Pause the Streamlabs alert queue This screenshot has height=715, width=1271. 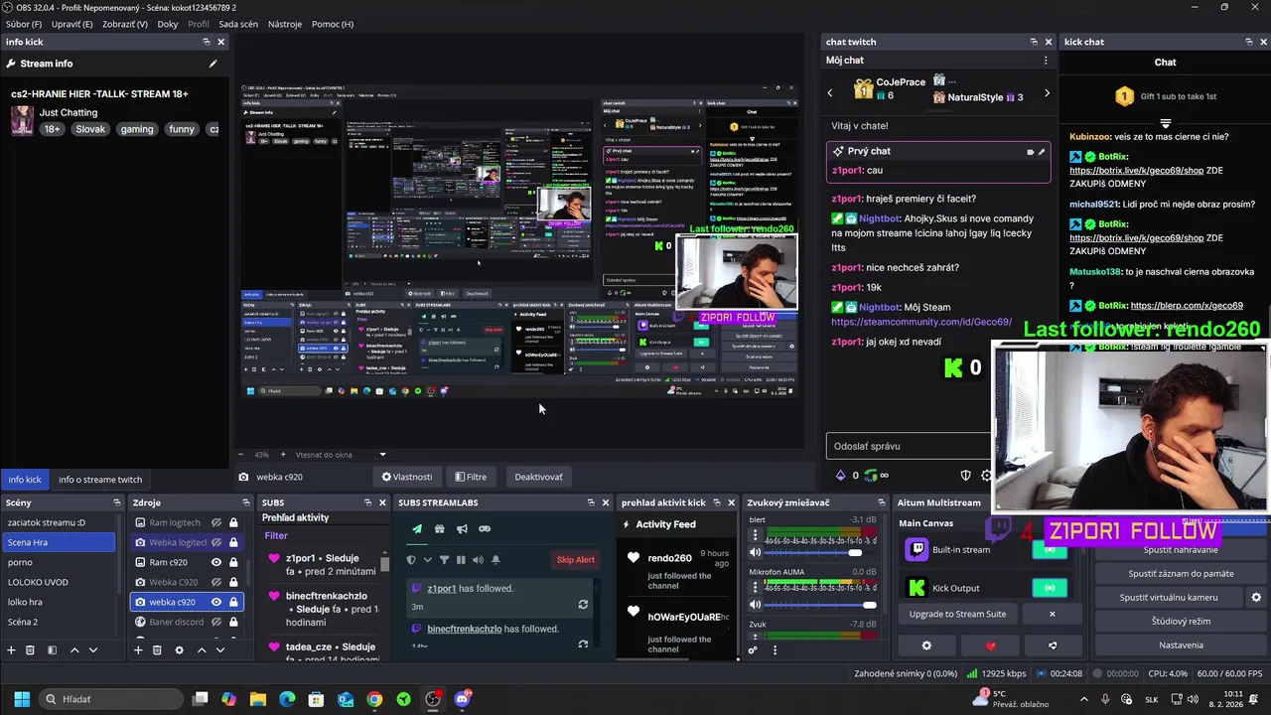click(x=461, y=560)
